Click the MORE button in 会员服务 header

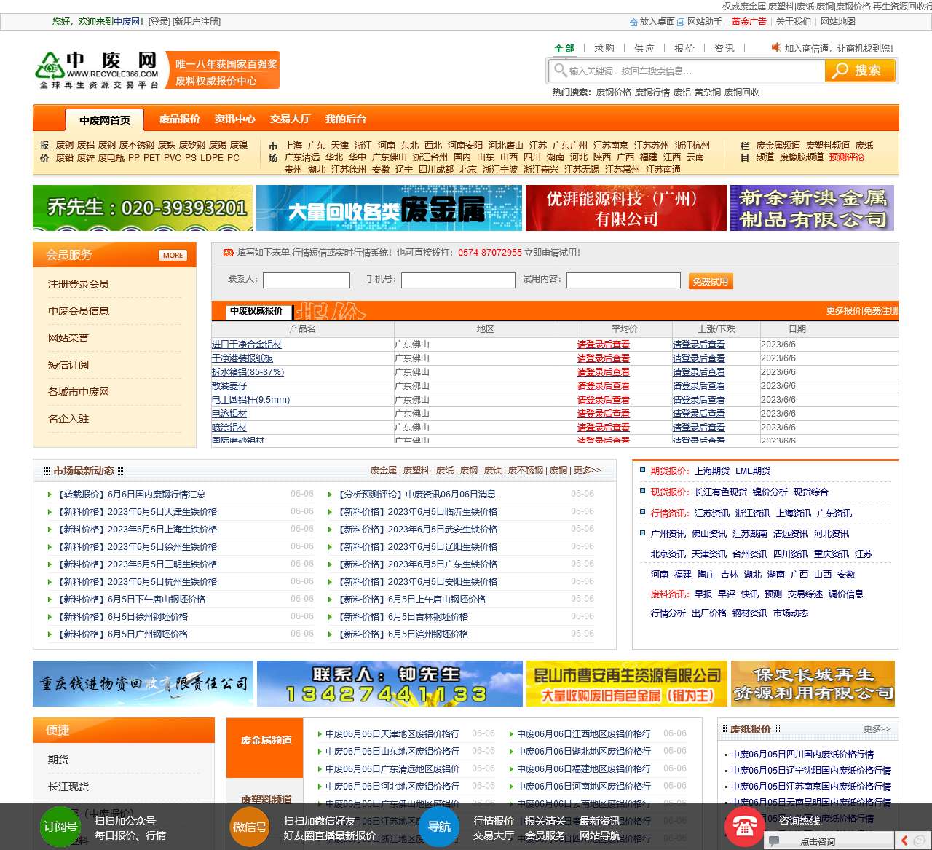click(173, 255)
